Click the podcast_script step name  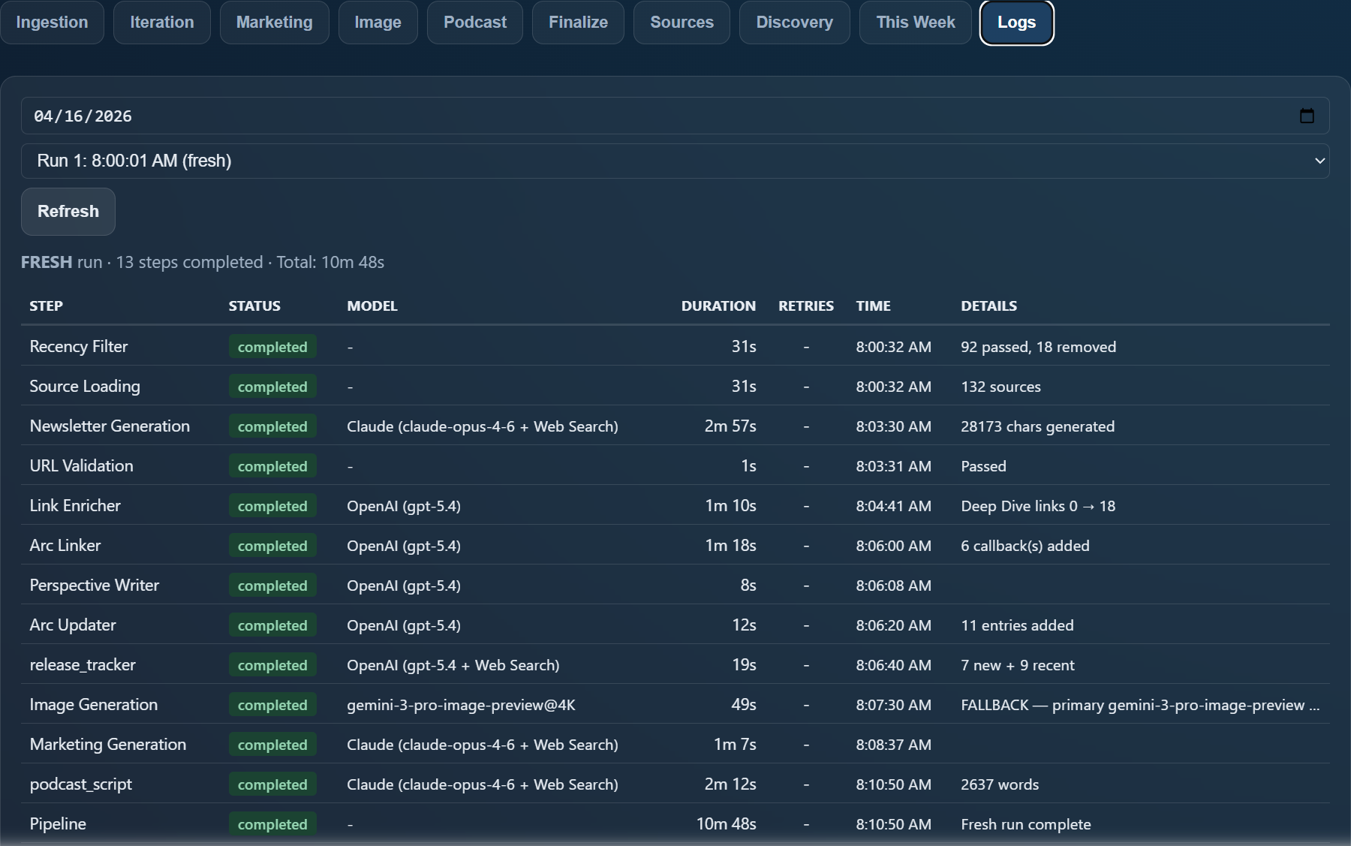coord(81,784)
